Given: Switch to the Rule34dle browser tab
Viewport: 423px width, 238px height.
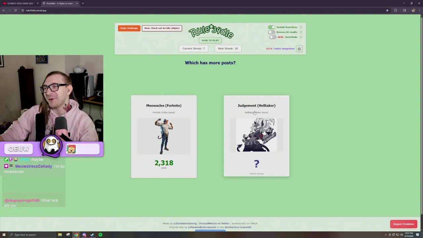Looking at the screenshot, I should 59,3.
